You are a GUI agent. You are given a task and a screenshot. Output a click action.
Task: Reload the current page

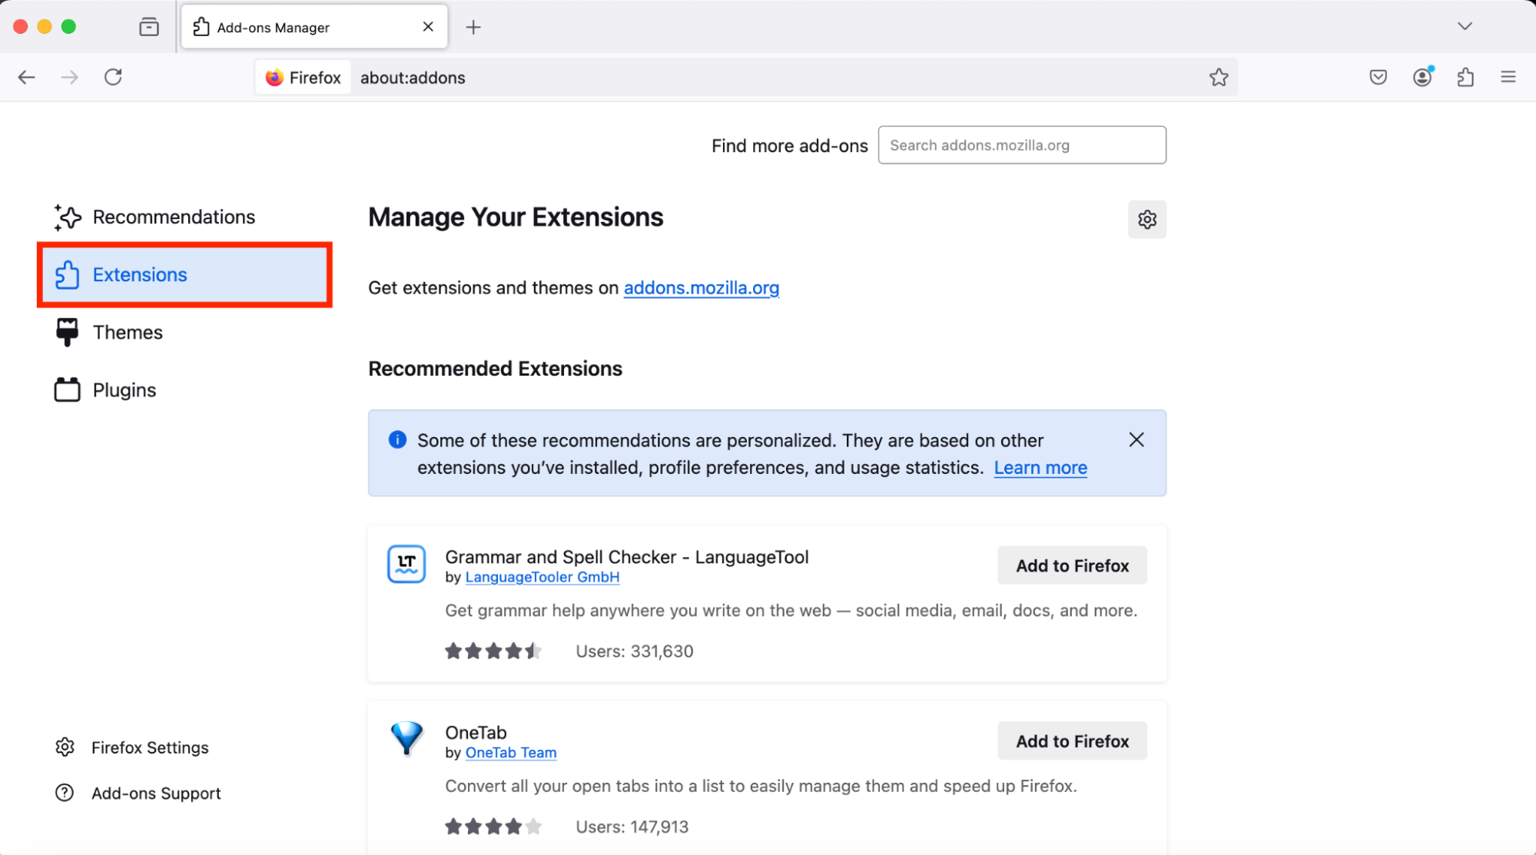113,77
